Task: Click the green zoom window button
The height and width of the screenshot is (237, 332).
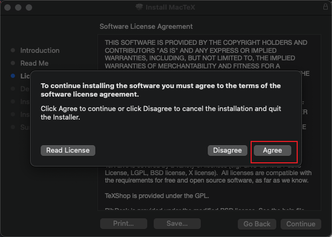Action: click(x=29, y=7)
